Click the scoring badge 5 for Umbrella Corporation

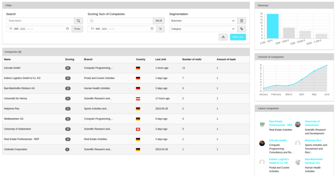tap(67, 149)
